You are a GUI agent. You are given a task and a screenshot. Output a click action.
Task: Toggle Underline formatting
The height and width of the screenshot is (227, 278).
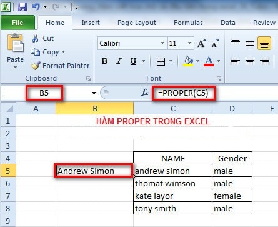pos(133,61)
